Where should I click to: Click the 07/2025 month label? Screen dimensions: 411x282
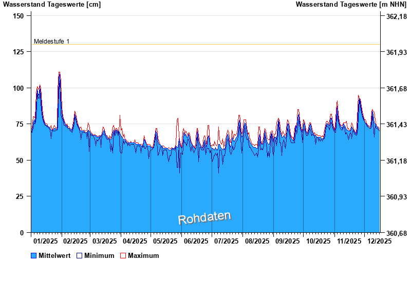(x=227, y=241)
